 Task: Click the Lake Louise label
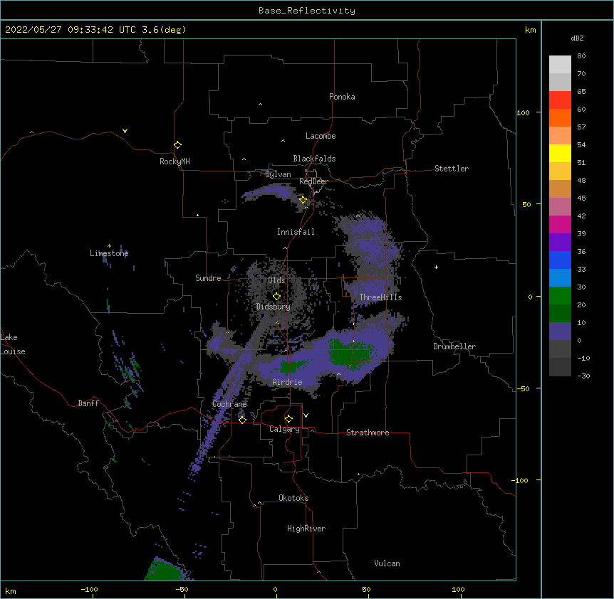pyautogui.click(x=13, y=344)
